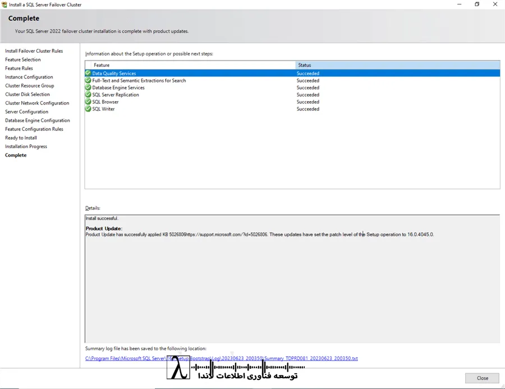Select the Instance Configuration step
This screenshot has height=389, width=505.
(x=29, y=77)
